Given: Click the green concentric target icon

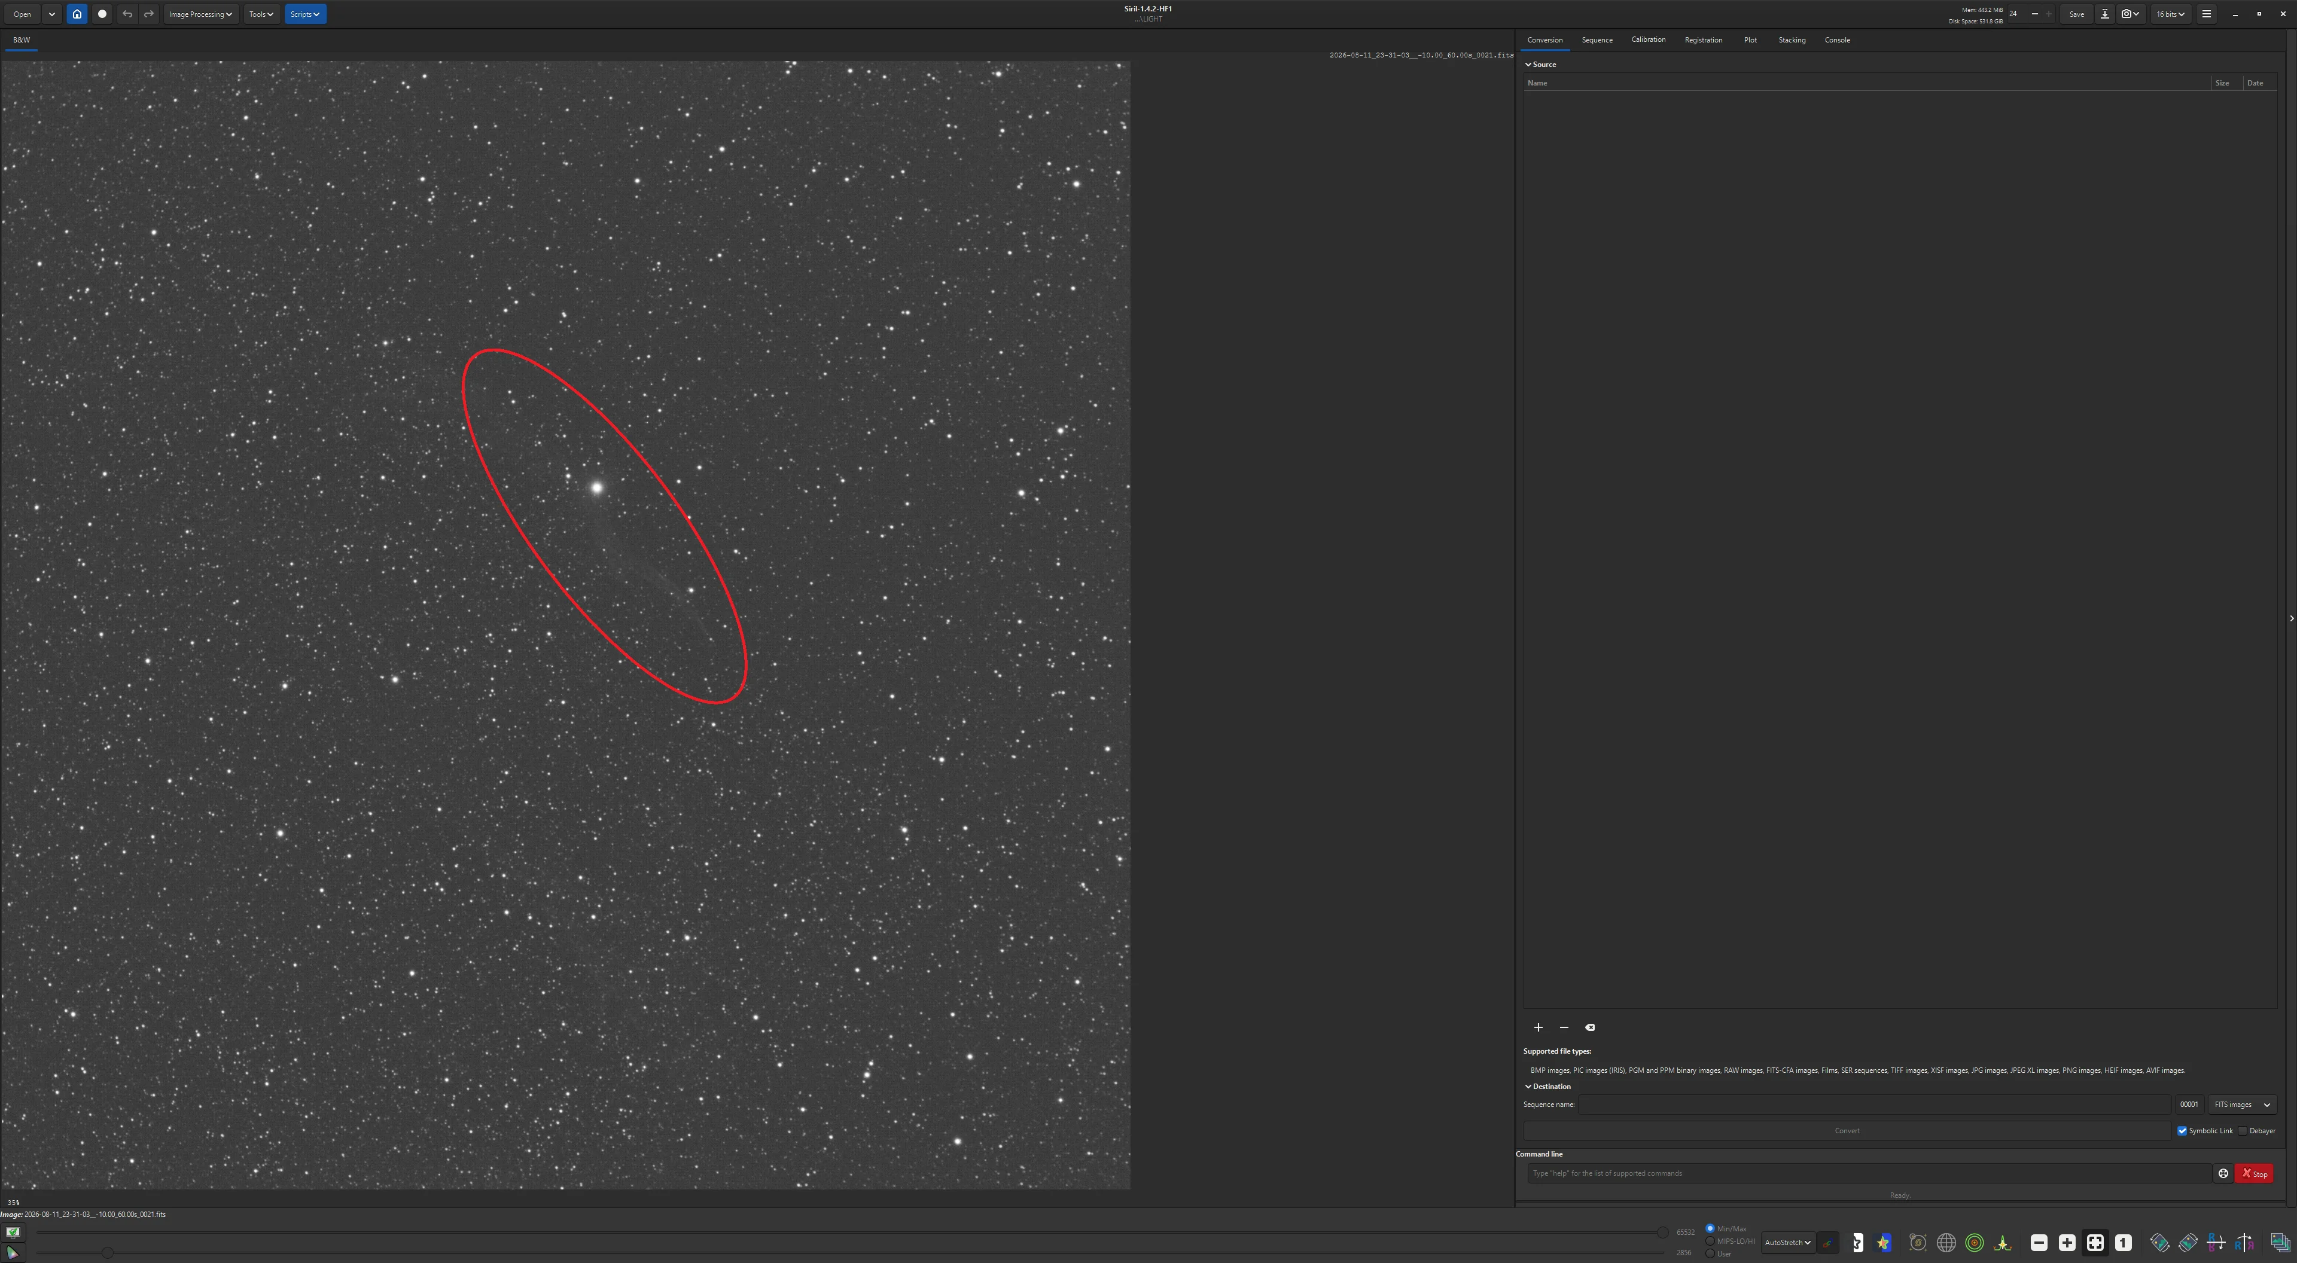Looking at the screenshot, I should (1974, 1243).
